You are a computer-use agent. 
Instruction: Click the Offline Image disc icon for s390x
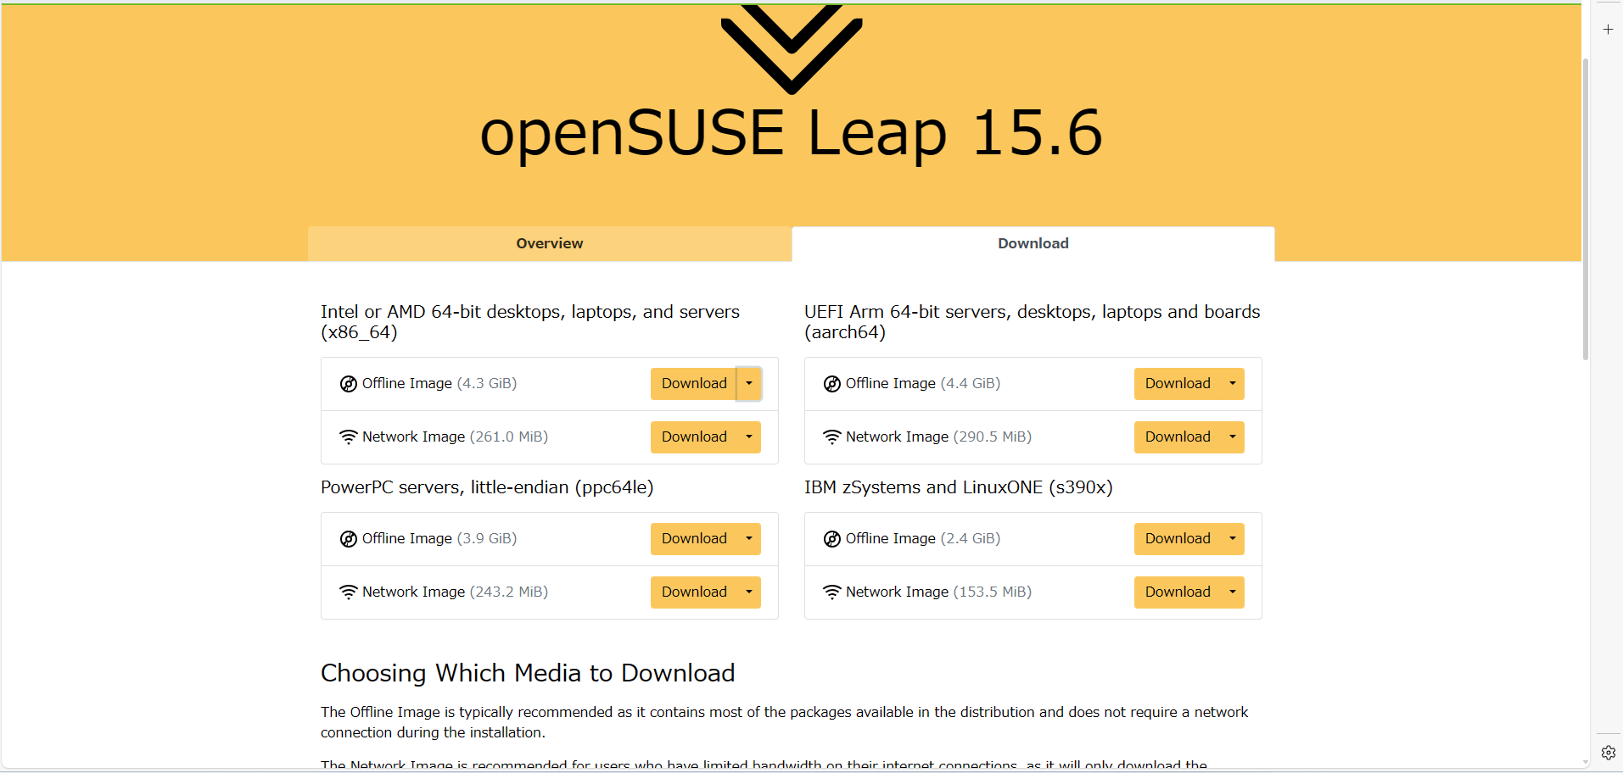point(831,538)
